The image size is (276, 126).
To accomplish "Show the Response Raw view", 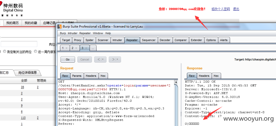I will pyautogui.click(x=192, y=76).
